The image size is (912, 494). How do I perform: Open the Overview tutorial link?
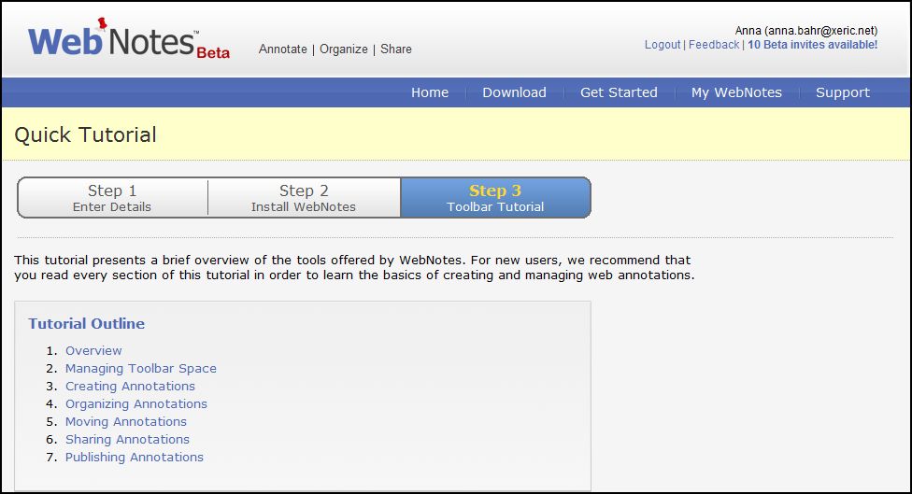pos(93,351)
